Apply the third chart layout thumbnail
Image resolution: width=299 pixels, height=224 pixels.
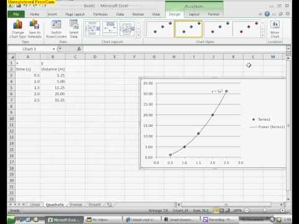point(127,29)
